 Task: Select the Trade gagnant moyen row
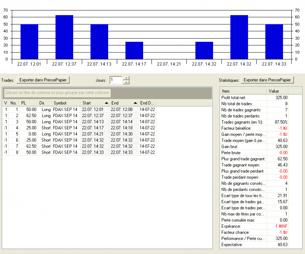(x=254, y=165)
